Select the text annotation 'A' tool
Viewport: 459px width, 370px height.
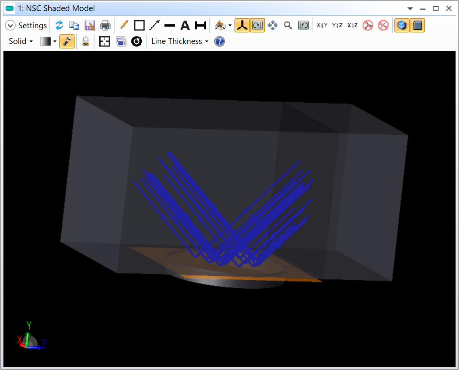tap(185, 26)
